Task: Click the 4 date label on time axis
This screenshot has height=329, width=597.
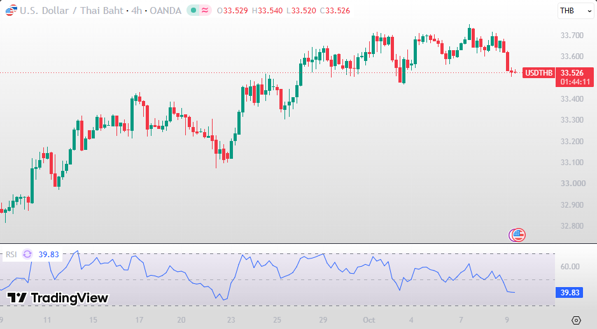Action: 411,320
